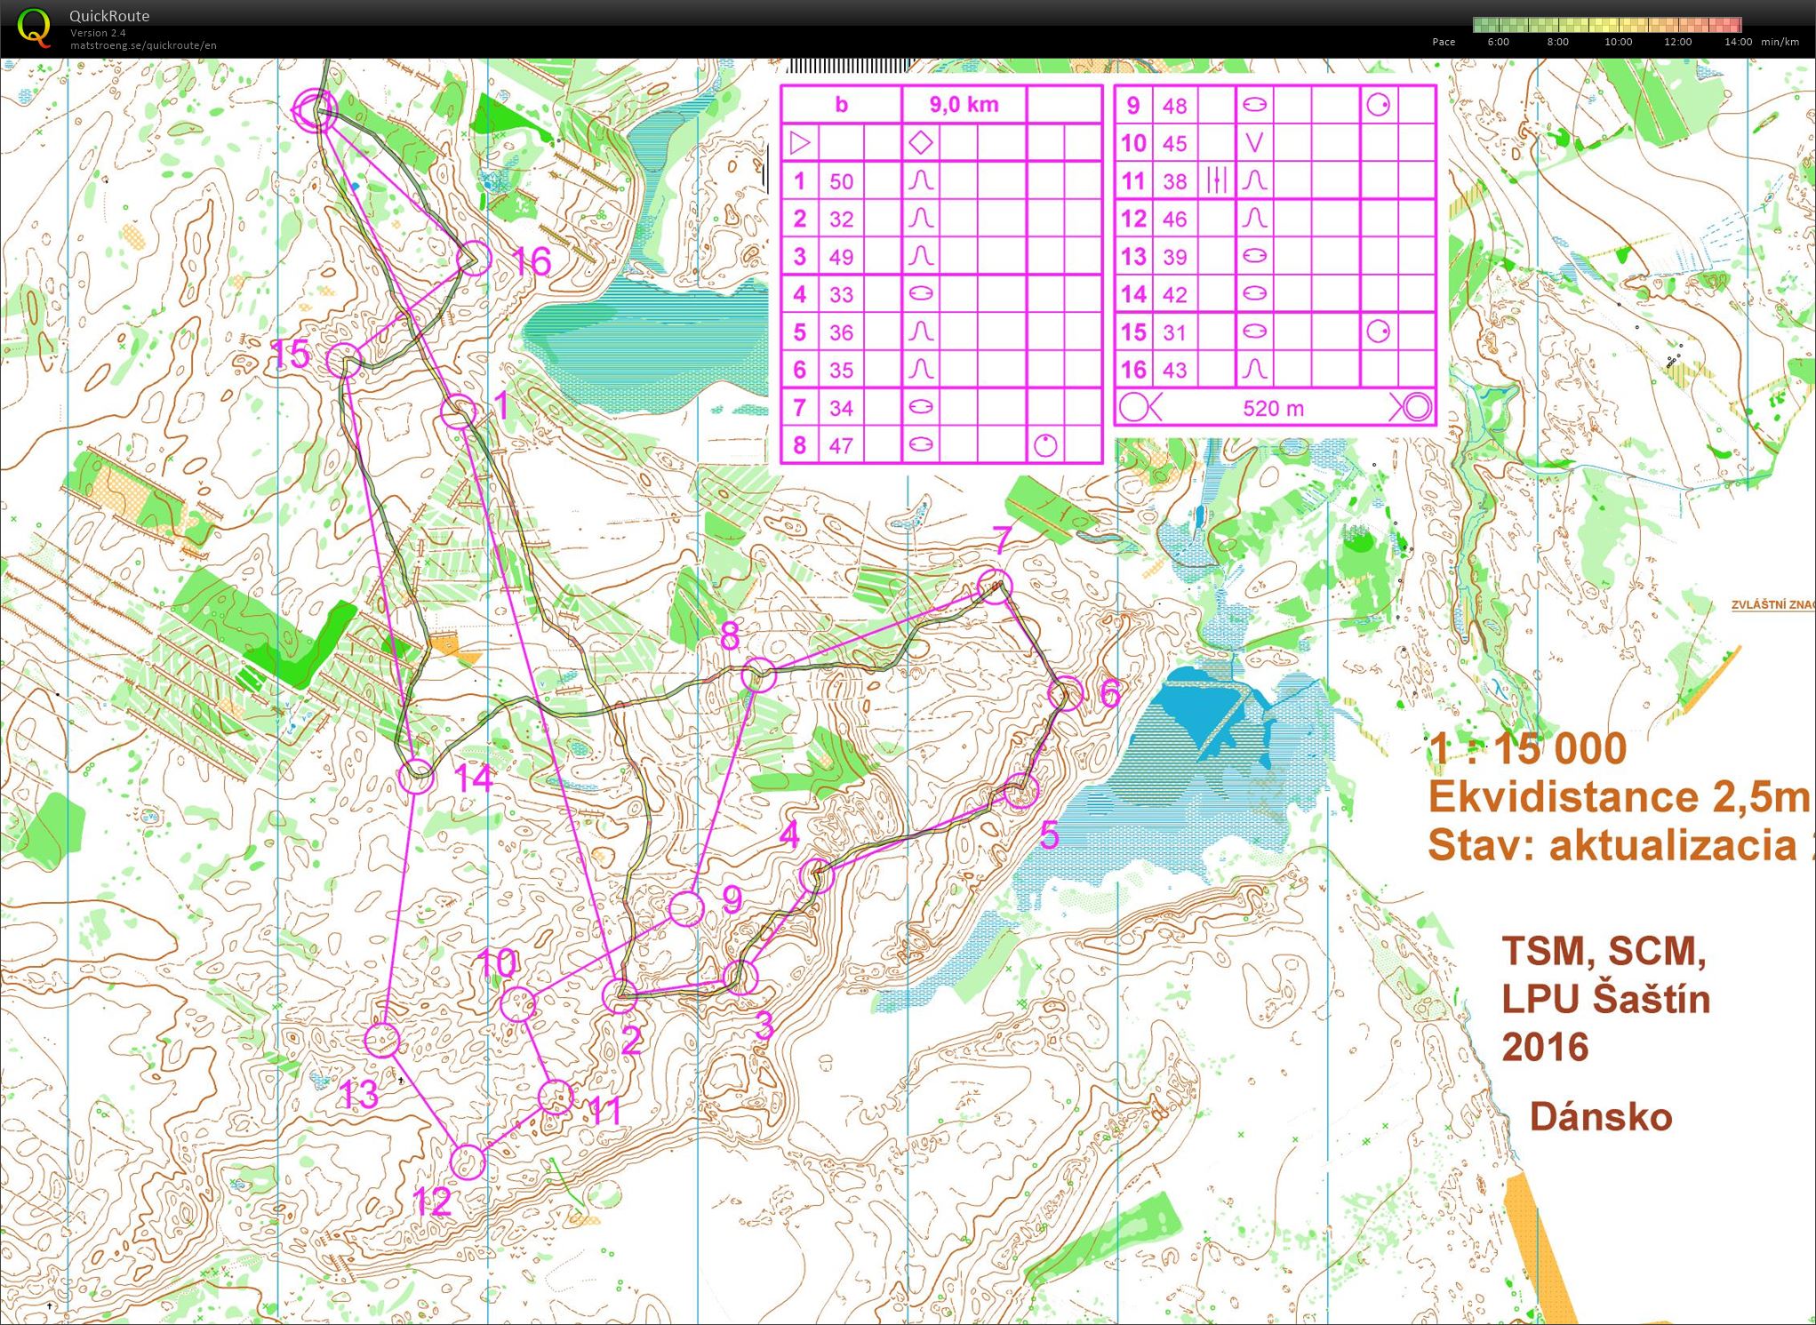Click the 6:00 pace scale value
The image size is (1816, 1325).
1498,42
